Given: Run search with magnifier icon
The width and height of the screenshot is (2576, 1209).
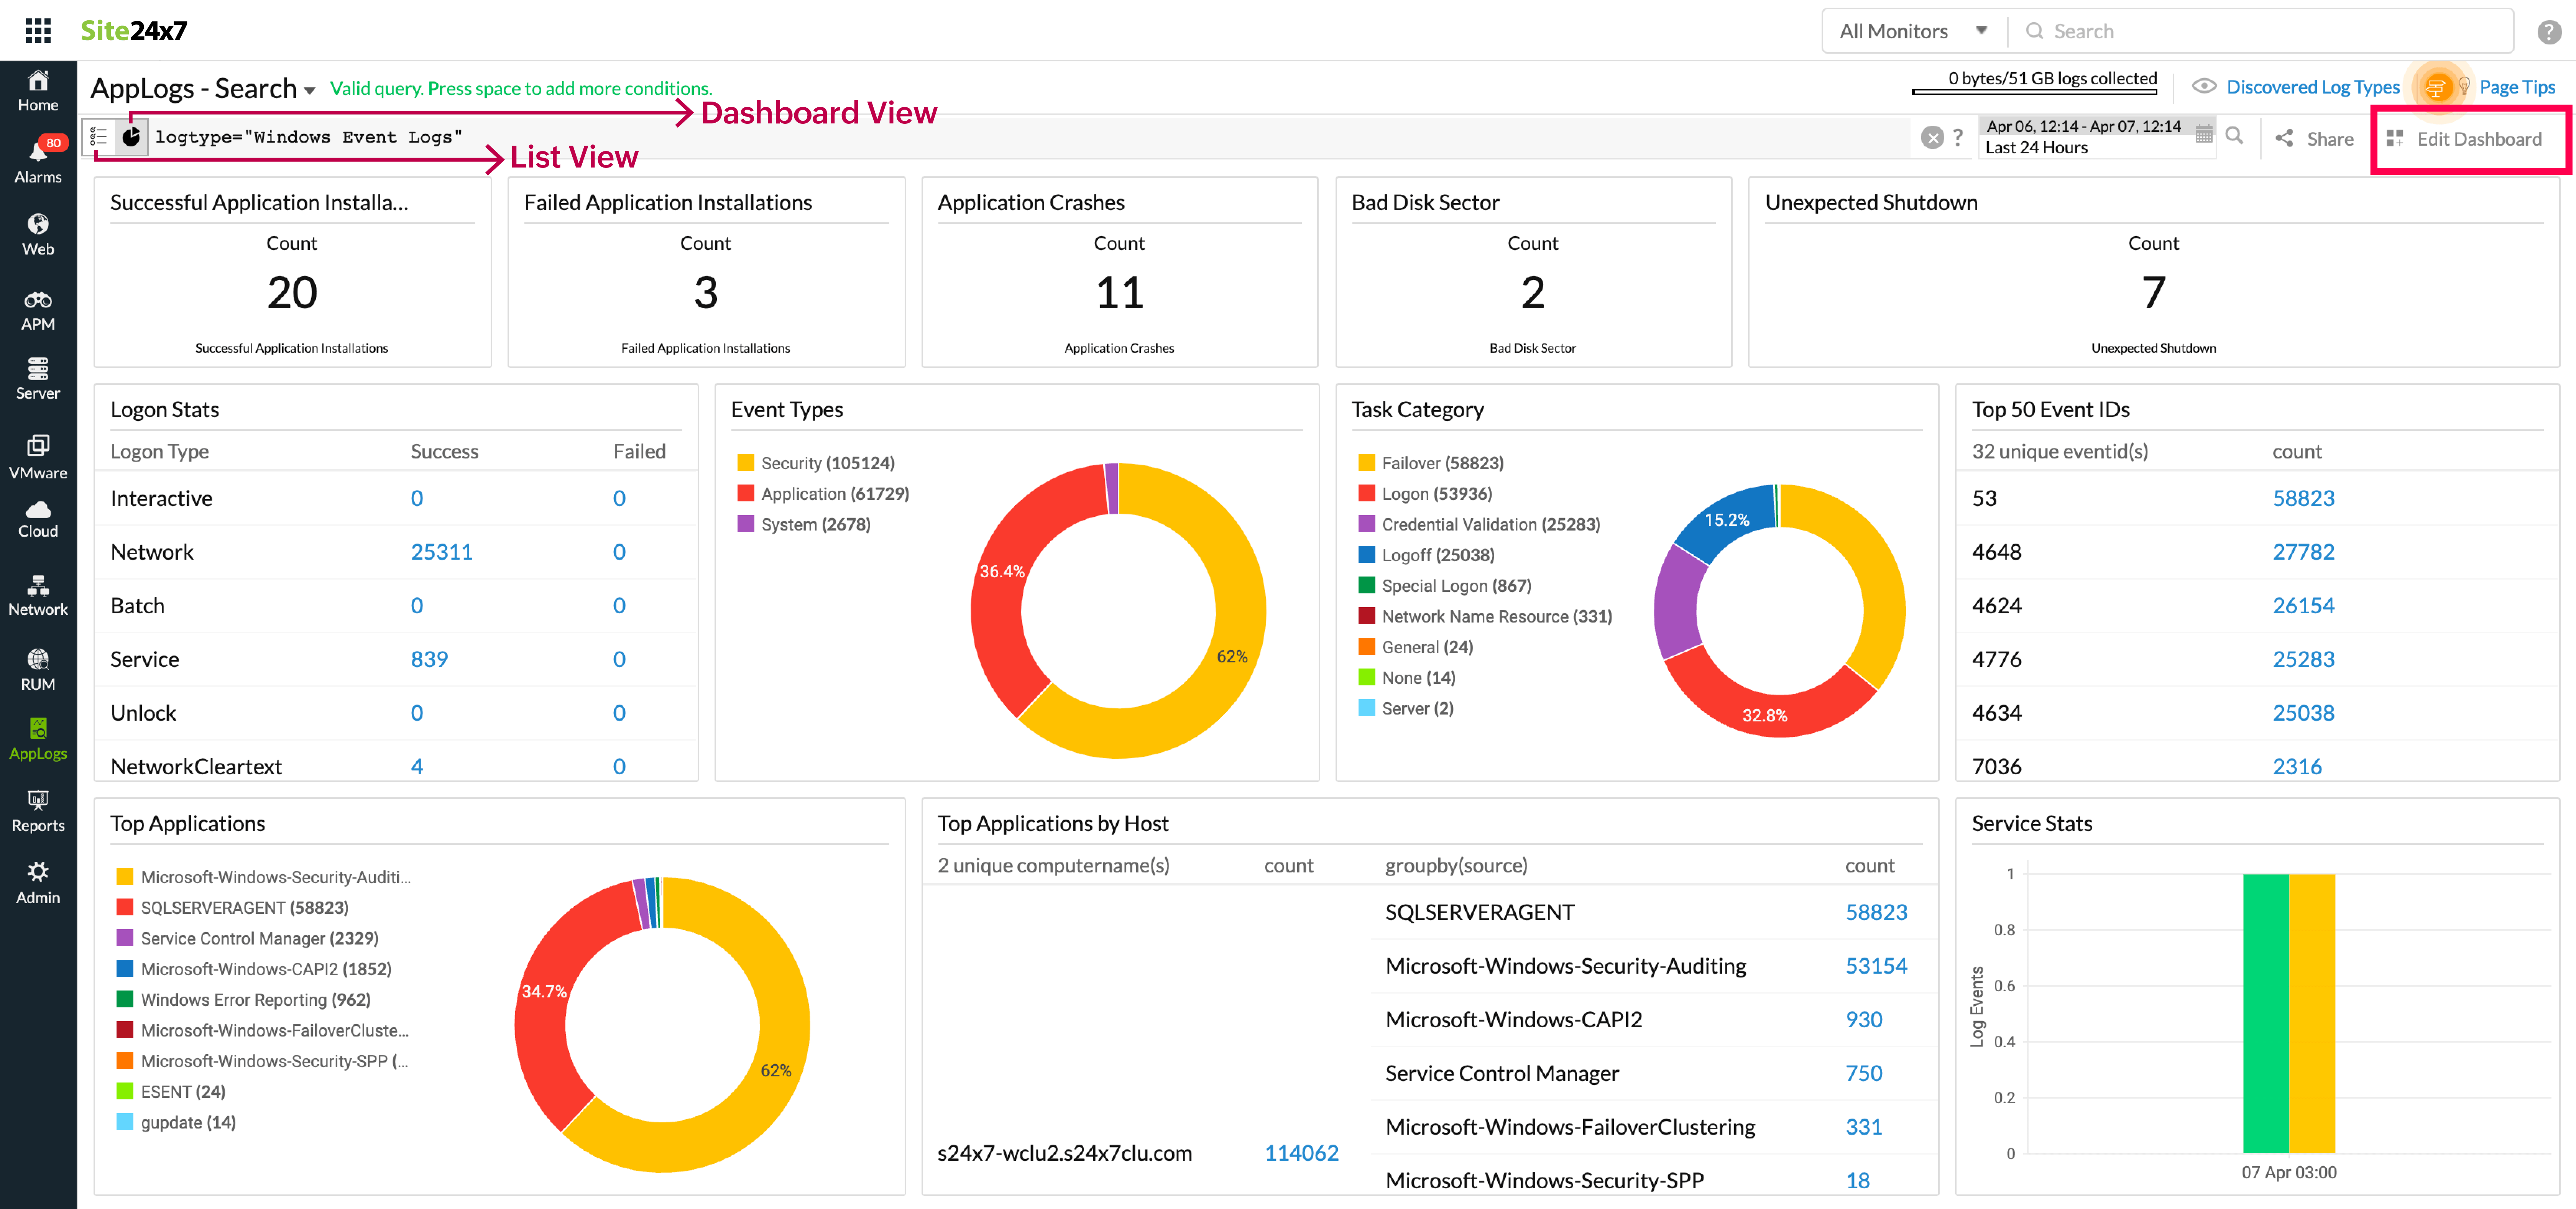Looking at the screenshot, I should [x=2234, y=136].
